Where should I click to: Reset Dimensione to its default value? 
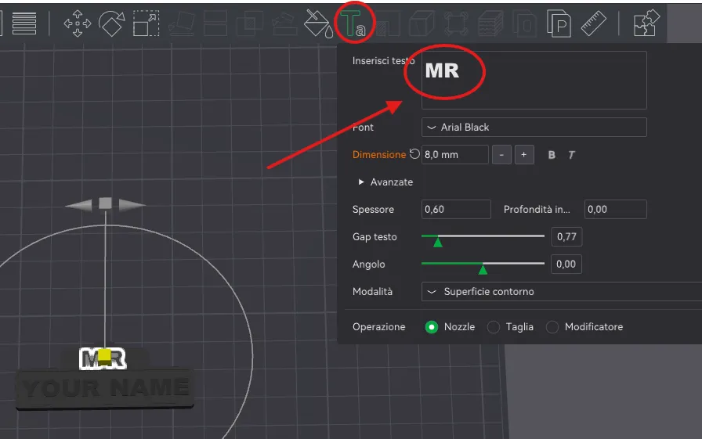click(x=414, y=154)
